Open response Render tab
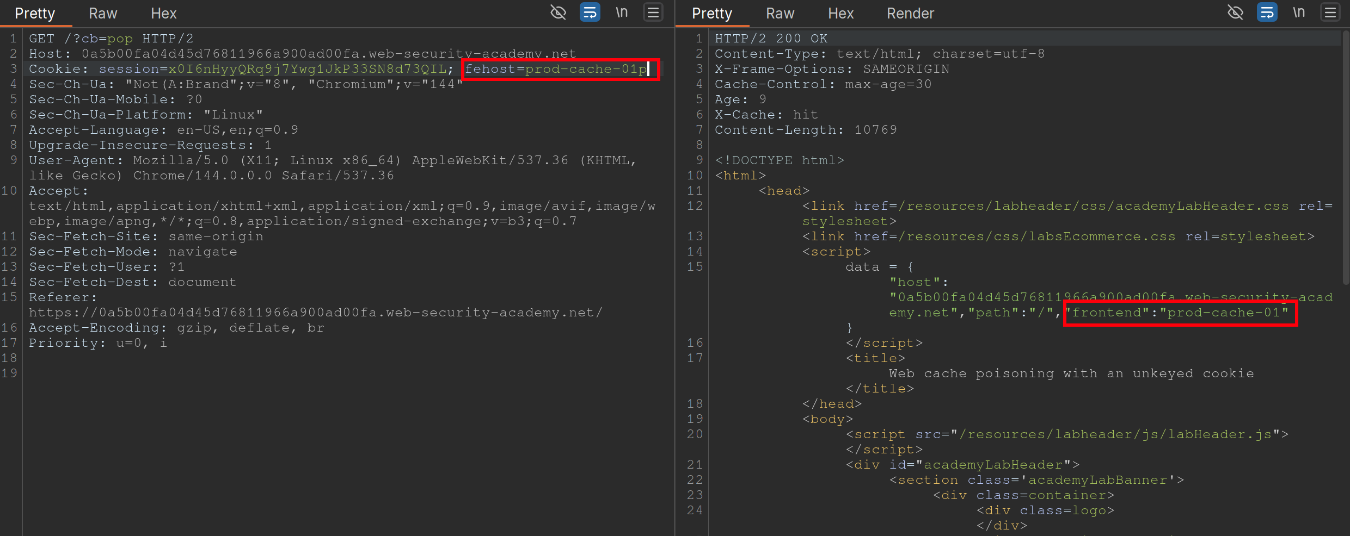1350x536 pixels. tap(910, 14)
